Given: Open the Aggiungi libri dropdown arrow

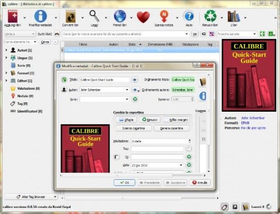Looking at the screenshot, I should [x=24, y=18].
